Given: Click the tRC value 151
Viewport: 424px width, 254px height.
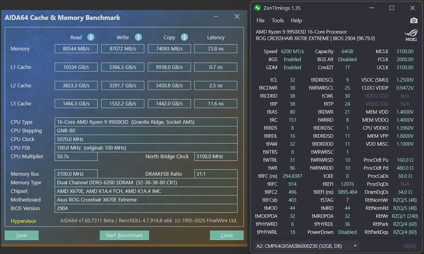Looking at the screenshot, I should 292,120.
